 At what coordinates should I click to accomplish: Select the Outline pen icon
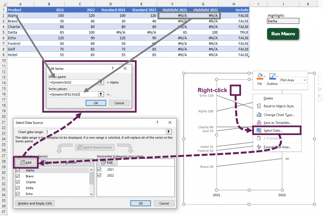[272, 75]
